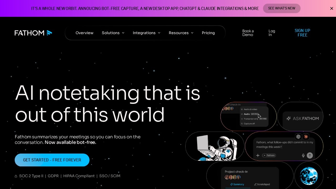Click Get Started - Free Forever button
Image resolution: width=336 pixels, height=189 pixels.
click(x=52, y=160)
